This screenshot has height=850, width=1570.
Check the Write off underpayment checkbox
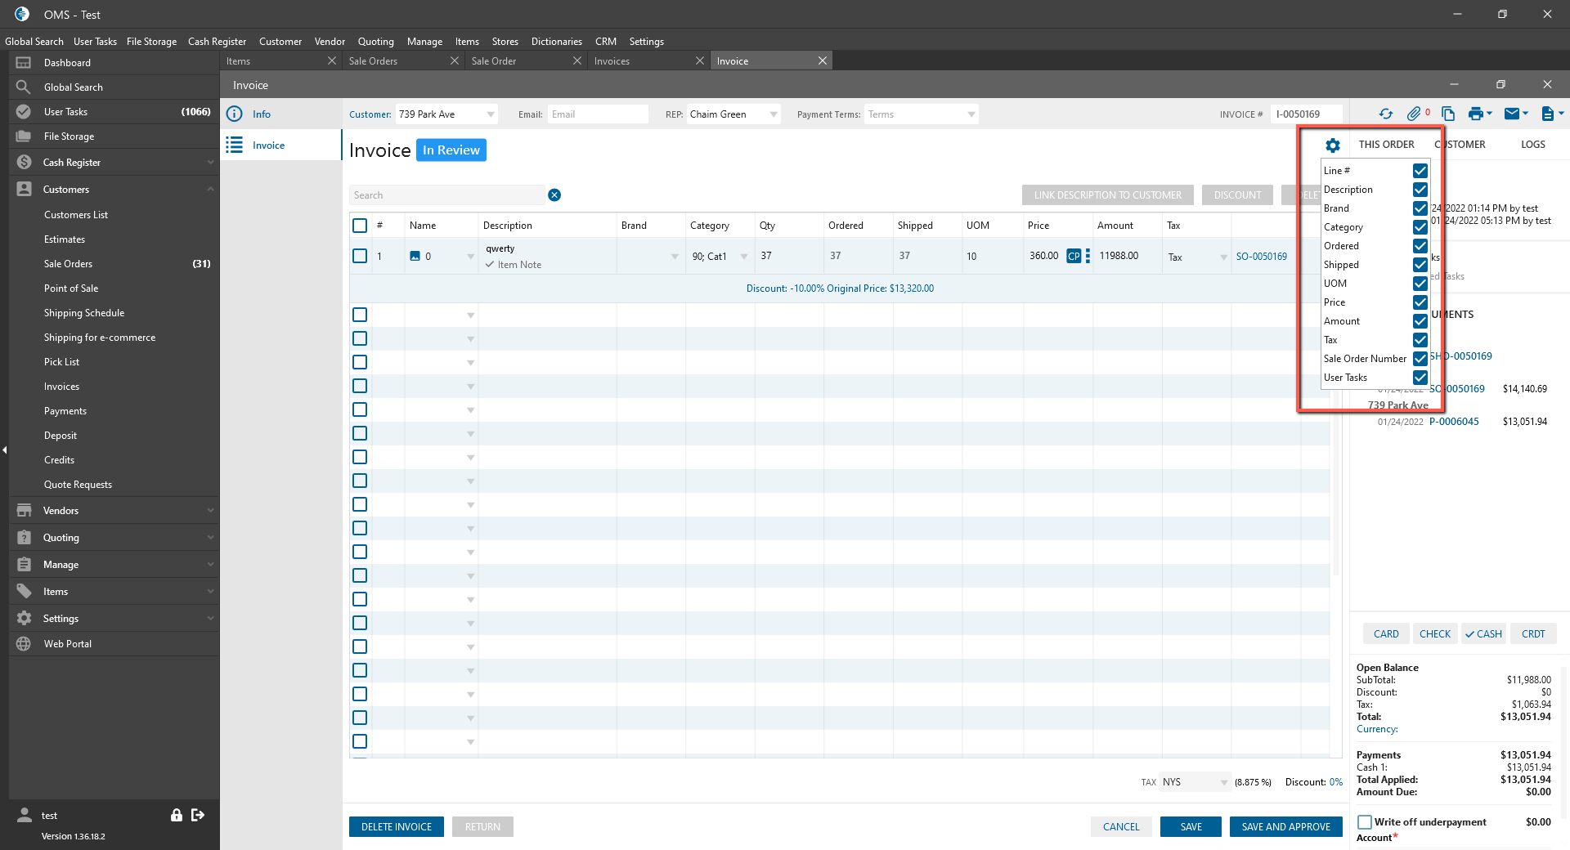coord(1365,822)
